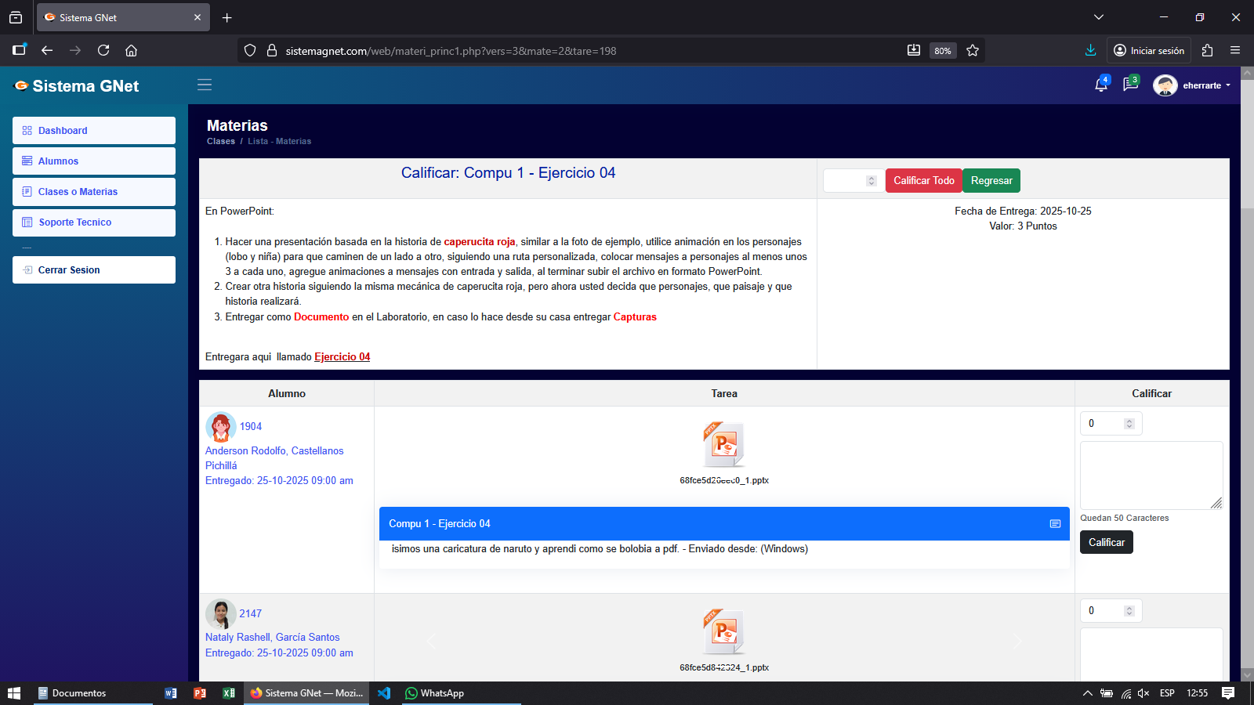This screenshot has height=705, width=1254.
Task: Open Anderson's submitted PowerPoint file
Action: coord(723,444)
